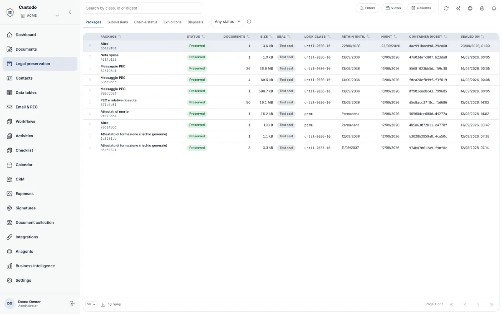
Task: Expand the ACME organization selector
Action: tap(40, 15)
